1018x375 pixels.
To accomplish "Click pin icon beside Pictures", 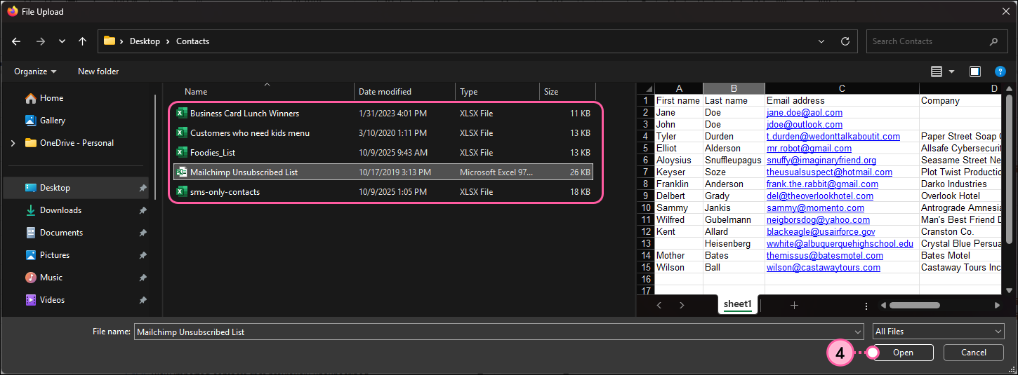I will coord(143,255).
